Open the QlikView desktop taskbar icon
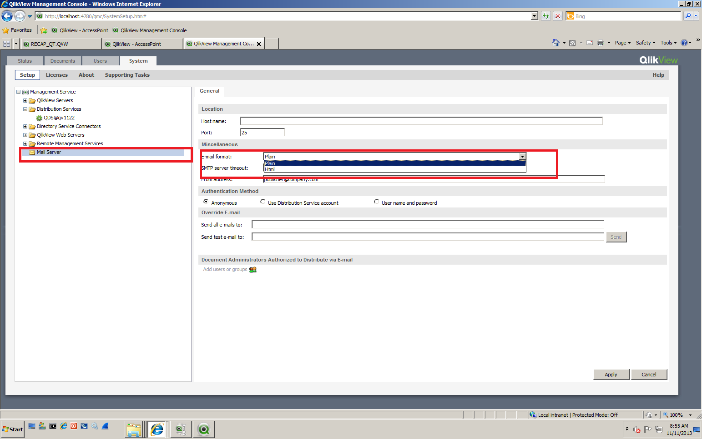The height and width of the screenshot is (439, 702). (203, 429)
